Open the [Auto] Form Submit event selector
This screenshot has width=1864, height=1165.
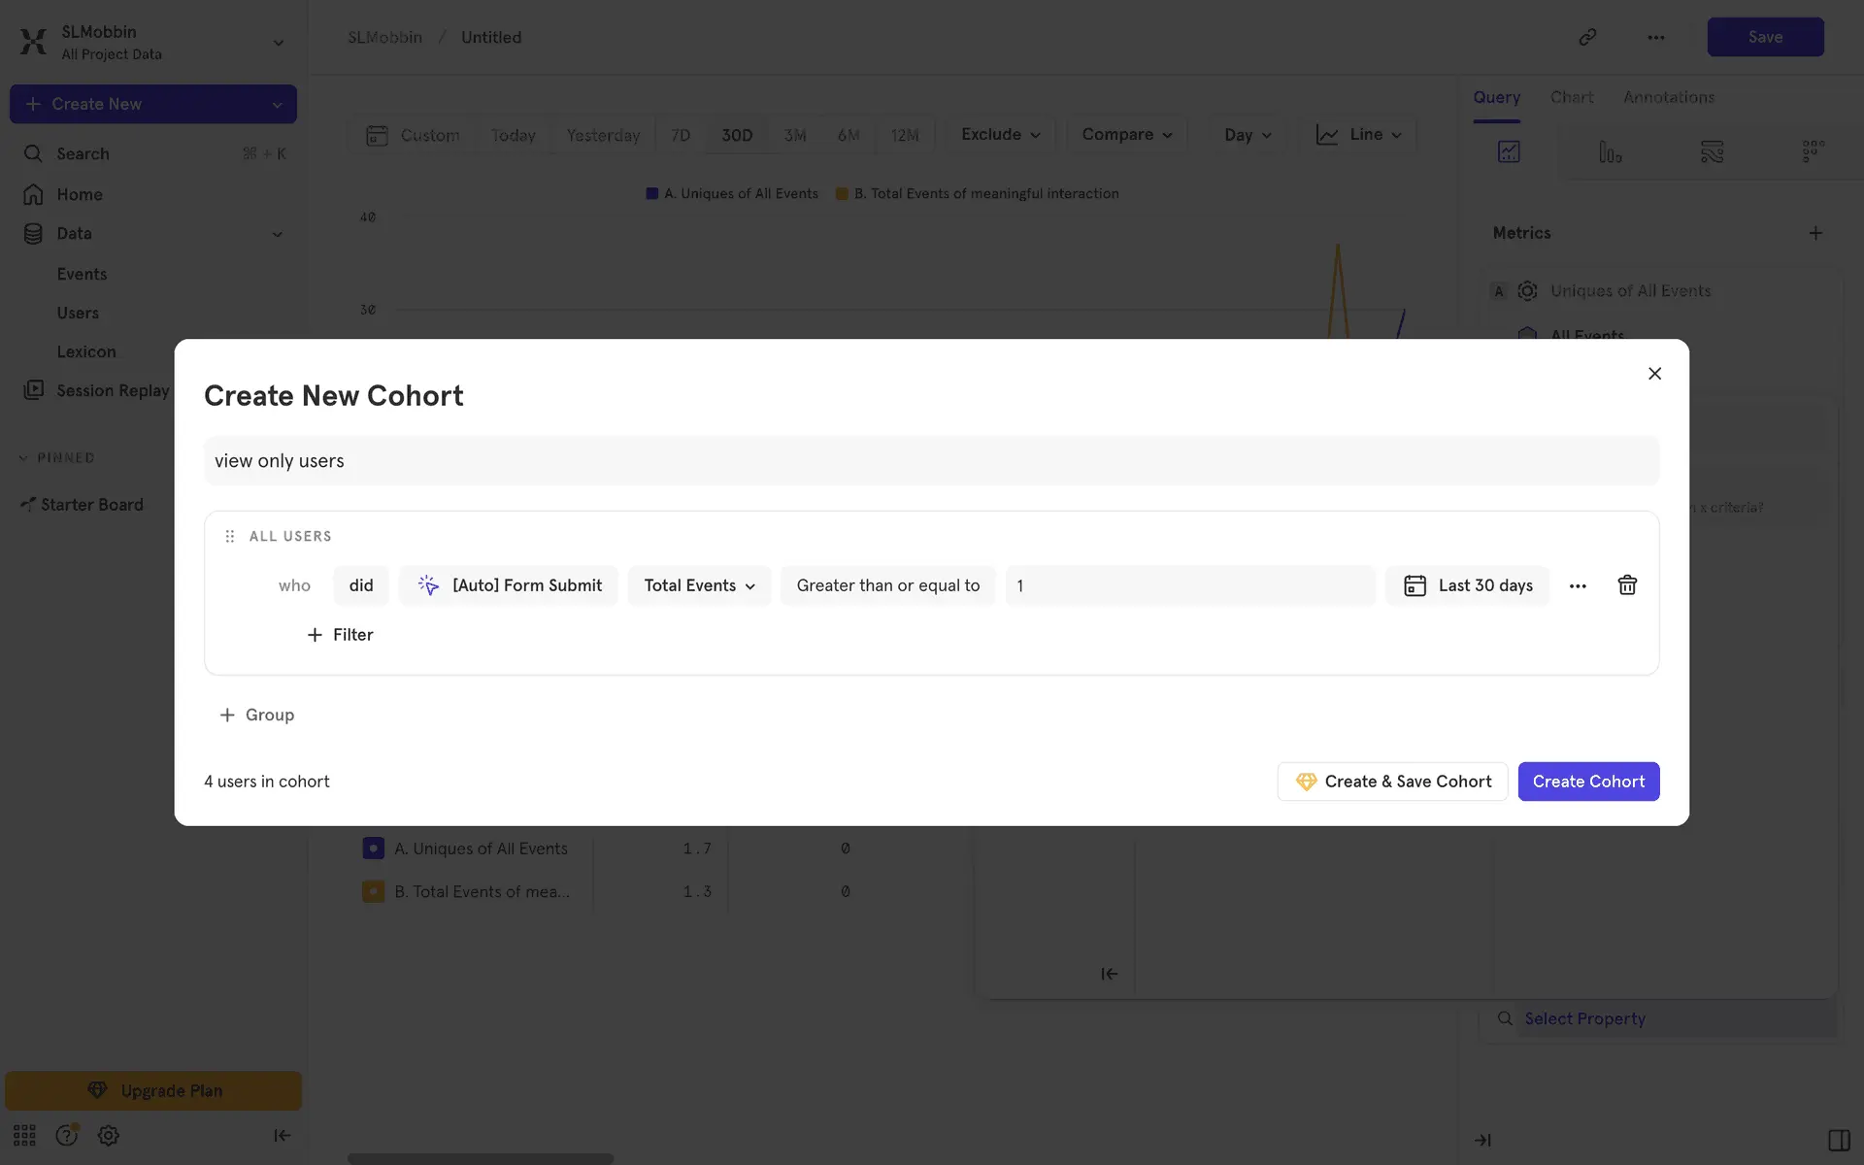[x=509, y=585]
